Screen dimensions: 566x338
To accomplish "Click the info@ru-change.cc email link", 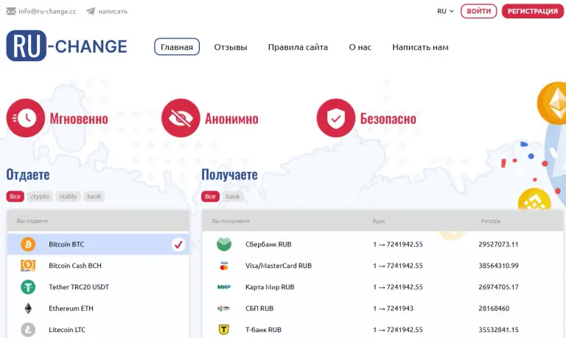I will tap(47, 11).
